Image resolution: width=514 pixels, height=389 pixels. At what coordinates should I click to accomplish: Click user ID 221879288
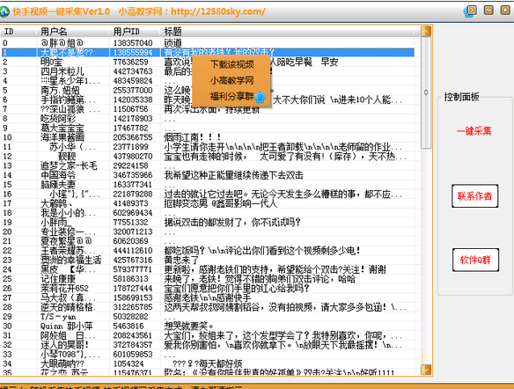133,194
